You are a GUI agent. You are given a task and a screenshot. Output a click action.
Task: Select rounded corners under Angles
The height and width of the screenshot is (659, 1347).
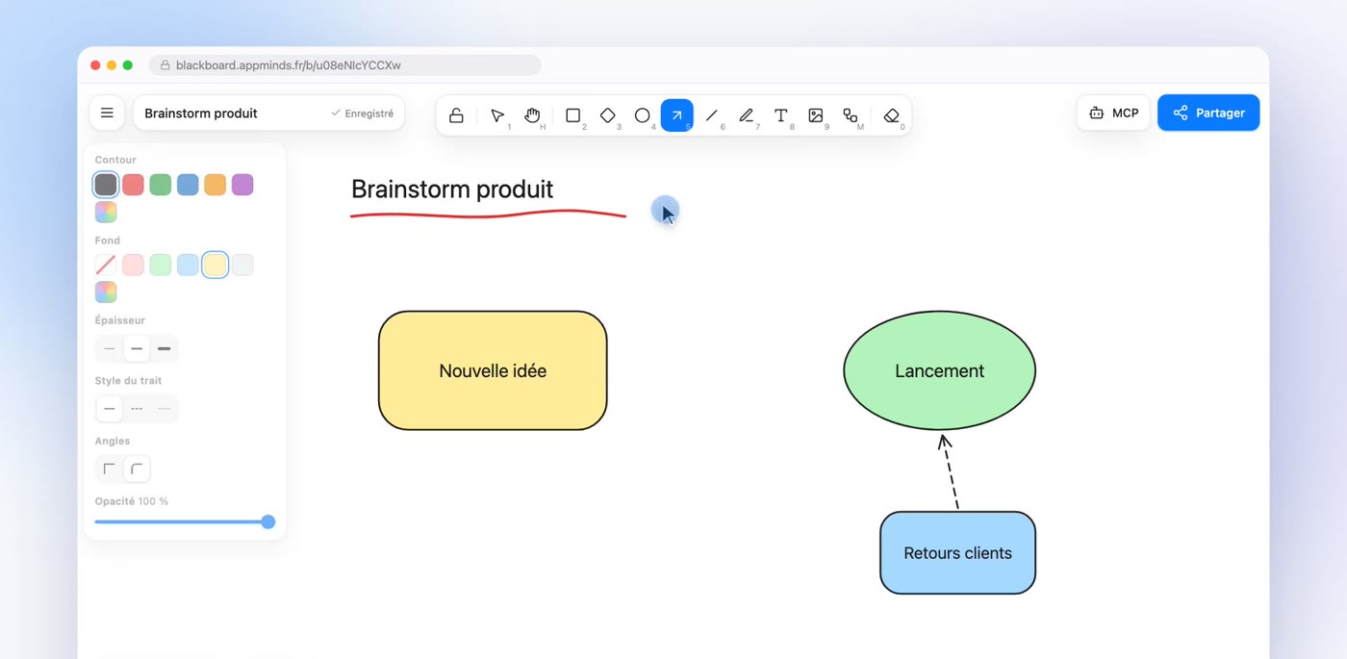[x=137, y=469]
